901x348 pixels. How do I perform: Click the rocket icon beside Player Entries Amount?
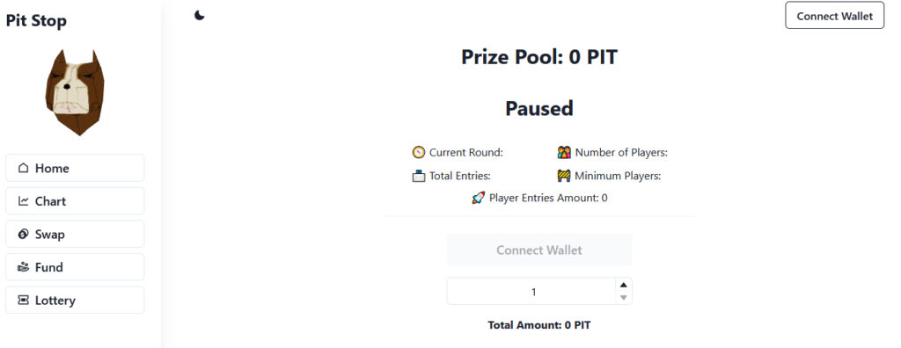pyautogui.click(x=478, y=198)
